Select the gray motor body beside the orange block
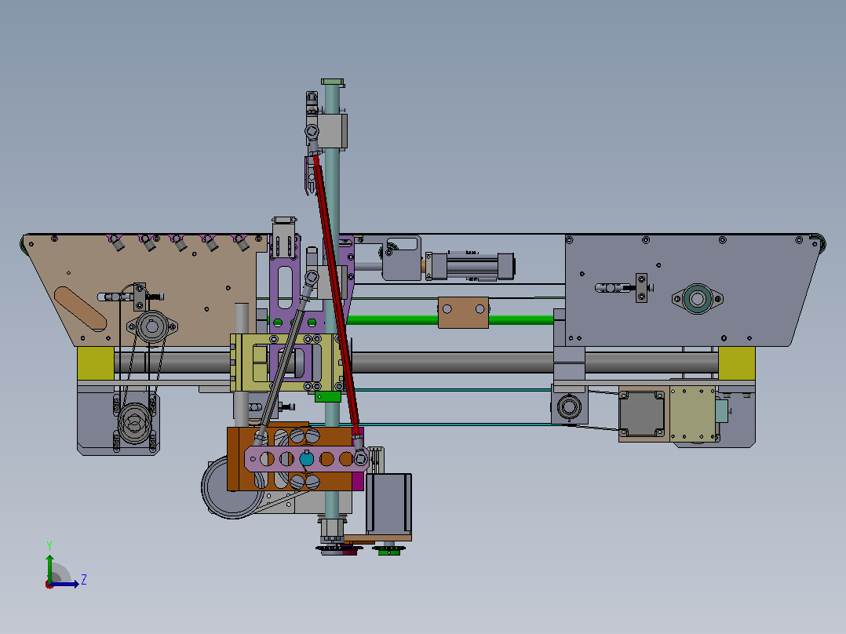846x634 pixels. pos(388,503)
